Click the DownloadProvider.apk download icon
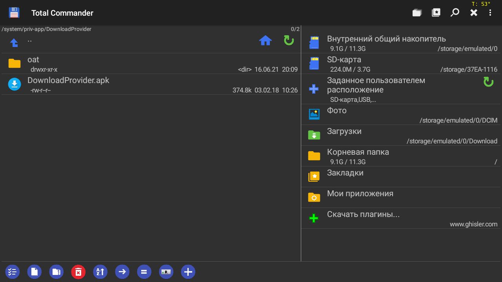The image size is (502, 282). (15, 84)
